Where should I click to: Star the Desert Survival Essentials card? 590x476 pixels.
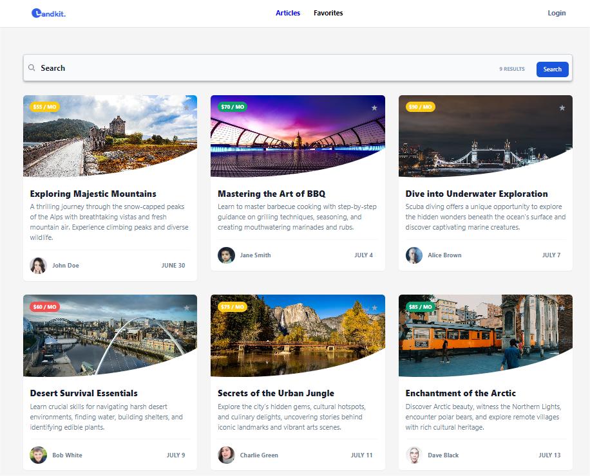tap(186, 307)
